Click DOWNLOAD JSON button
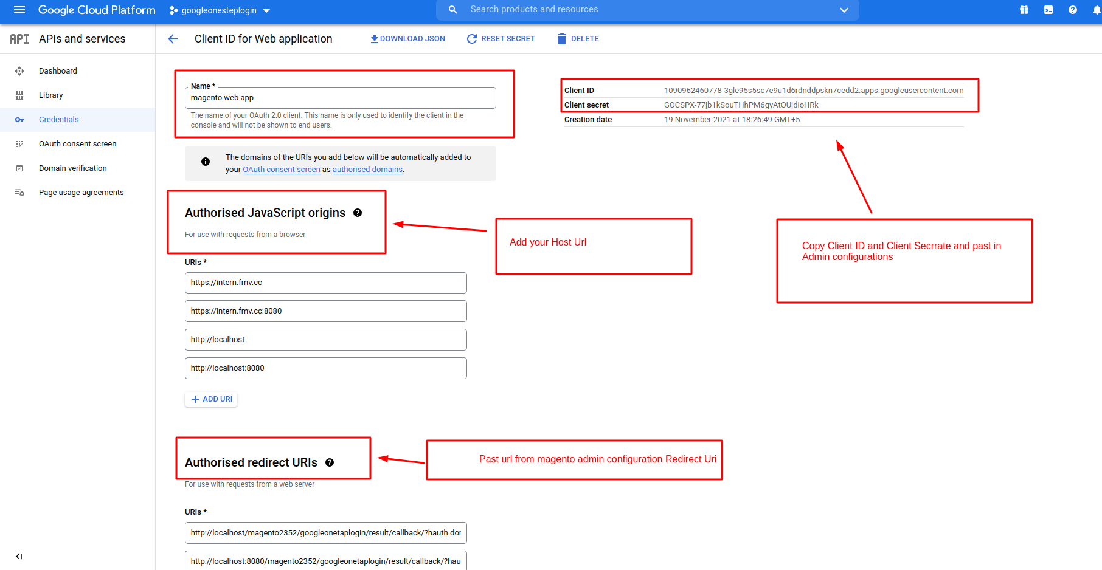Viewport: 1102px width, 570px height. point(407,39)
